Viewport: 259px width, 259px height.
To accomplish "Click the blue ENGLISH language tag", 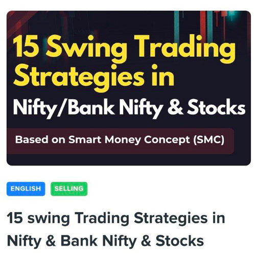I will pos(26,189).
